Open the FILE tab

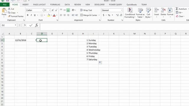point(5,5)
